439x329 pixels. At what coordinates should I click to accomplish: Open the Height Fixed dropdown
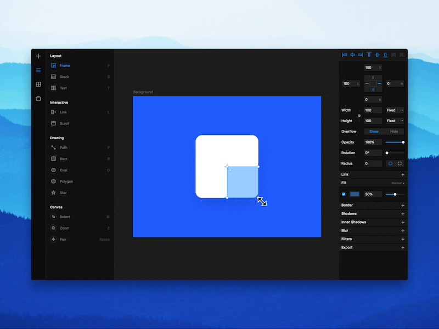coord(394,121)
